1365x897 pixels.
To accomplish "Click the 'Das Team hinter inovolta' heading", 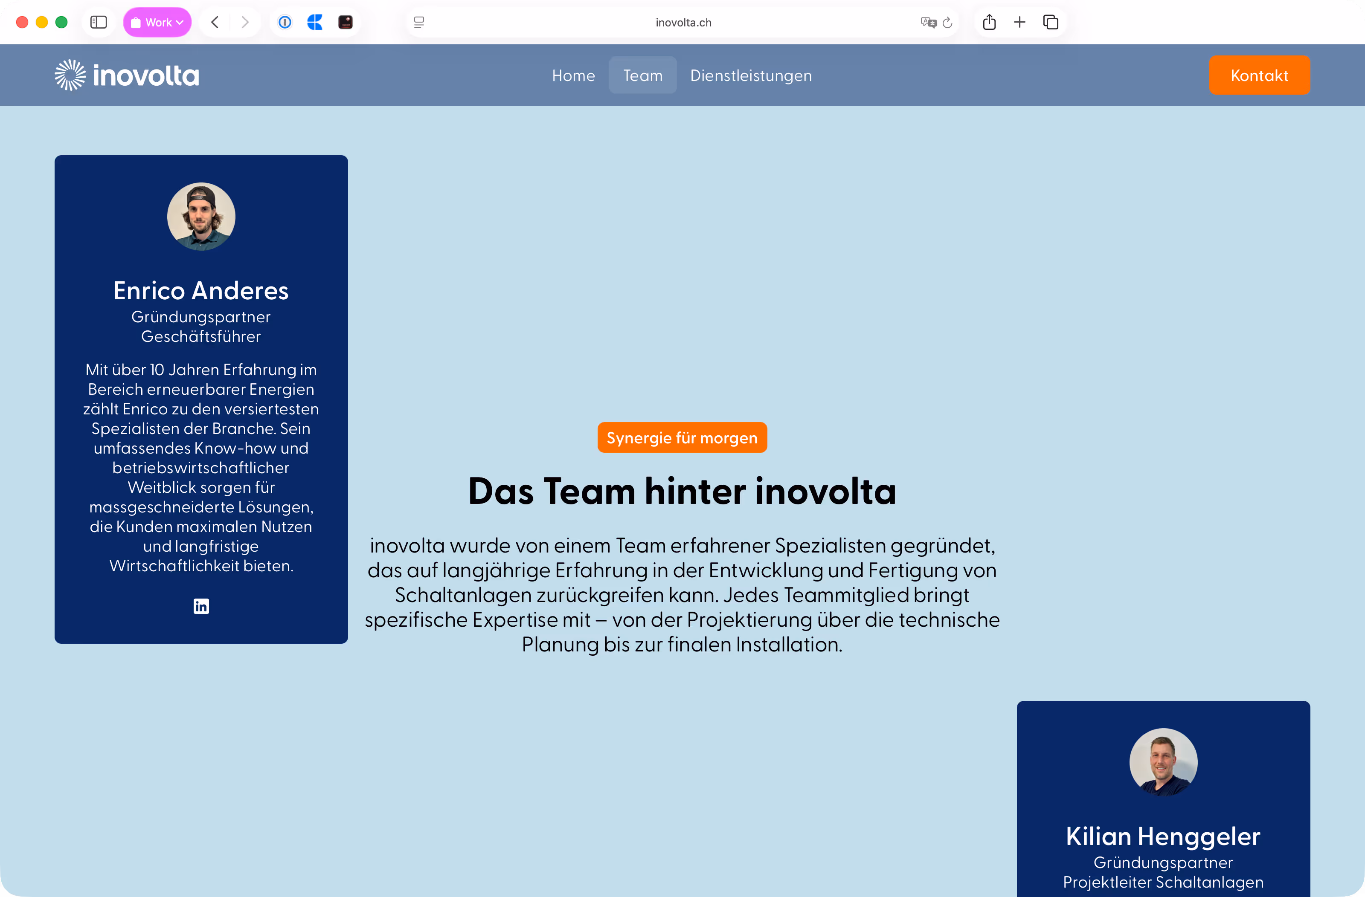I will click(x=682, y=491).
